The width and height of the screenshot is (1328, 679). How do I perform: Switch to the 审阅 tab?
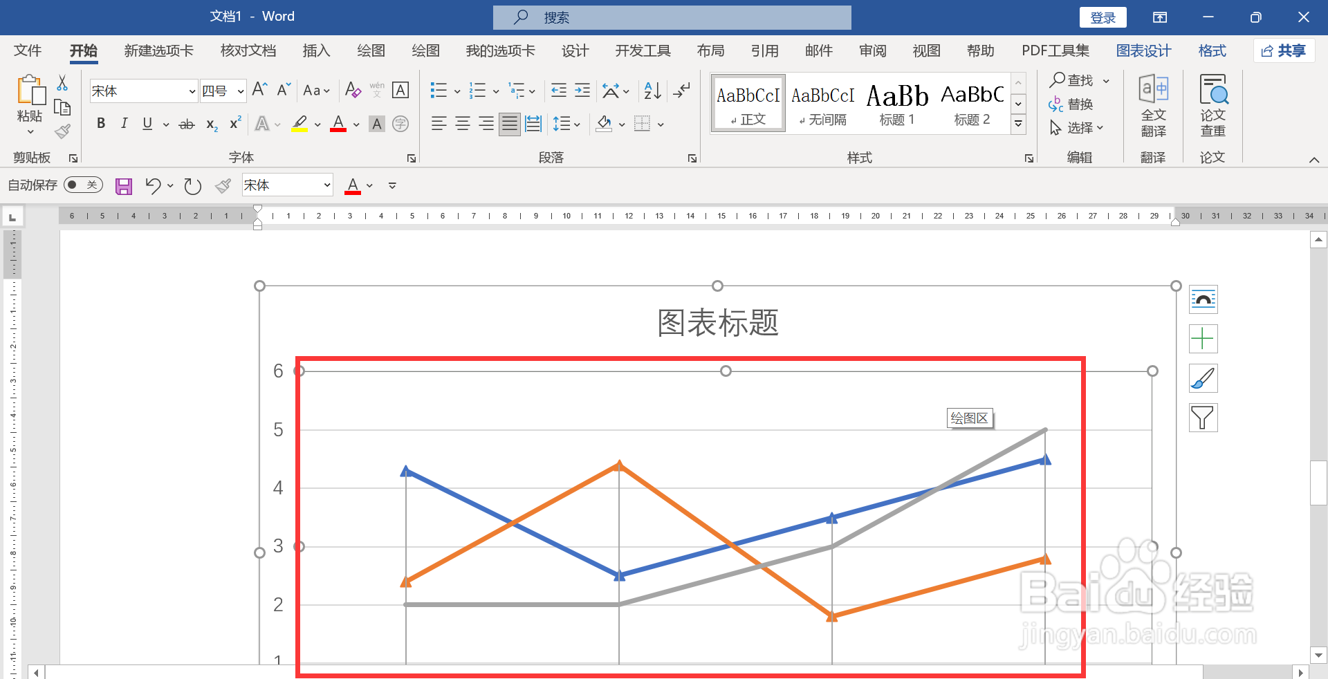point(872,50)
